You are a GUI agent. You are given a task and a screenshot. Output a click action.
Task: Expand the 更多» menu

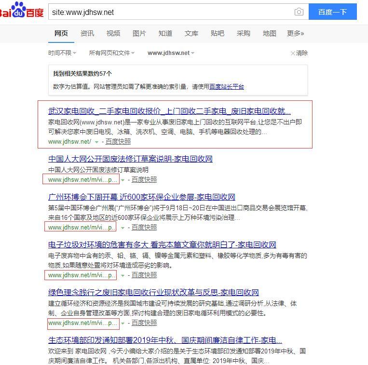[x=296, y=34]
